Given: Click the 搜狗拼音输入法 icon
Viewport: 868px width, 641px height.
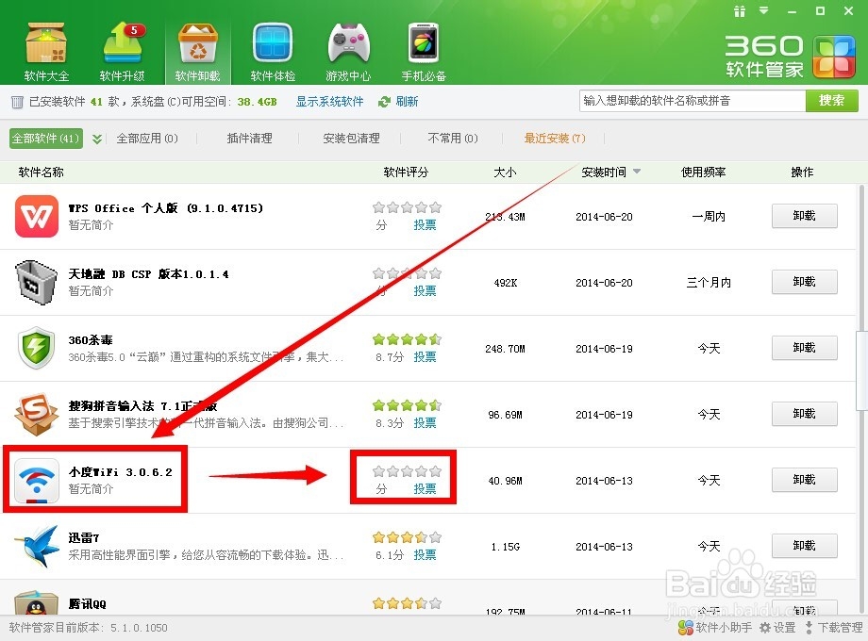Looking at the screenshot, I should pyautogui.click(x=36, y=414).
